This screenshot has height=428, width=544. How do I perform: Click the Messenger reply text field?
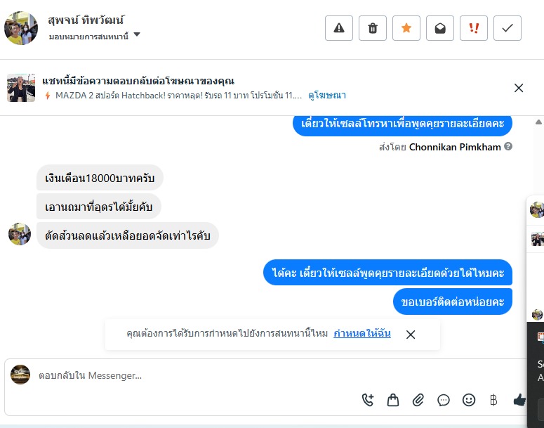click(x=197, y=375)
